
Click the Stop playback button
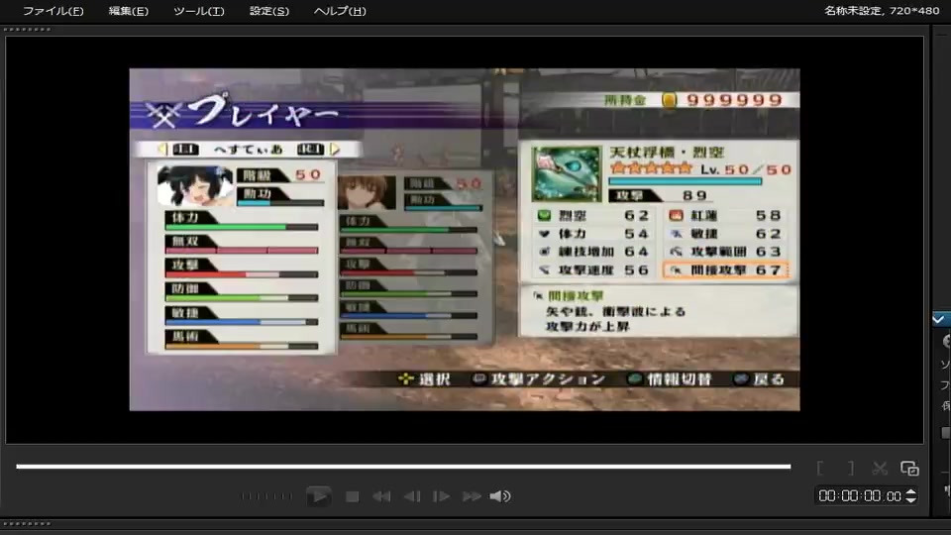tap(352, 496)
